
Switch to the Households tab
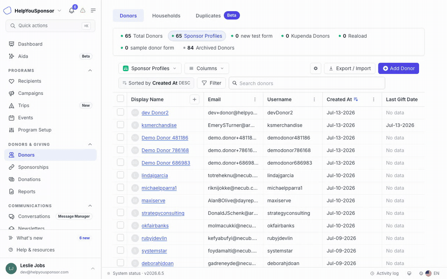(x=166, y=16)
